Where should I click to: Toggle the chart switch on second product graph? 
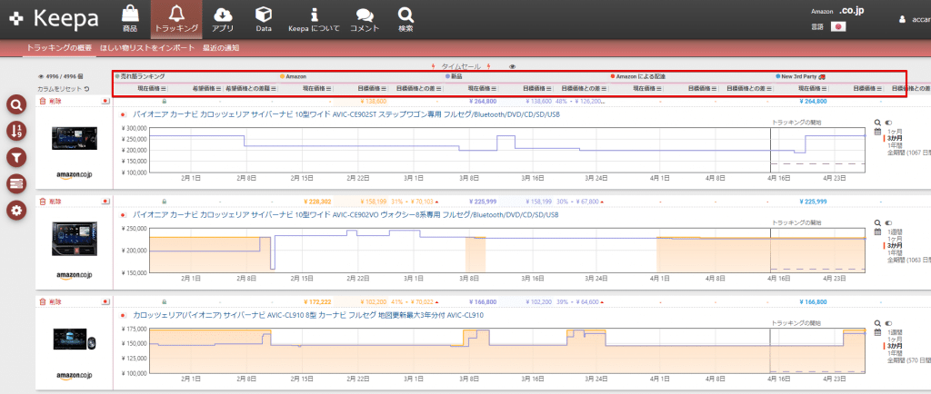pos(888,222)
